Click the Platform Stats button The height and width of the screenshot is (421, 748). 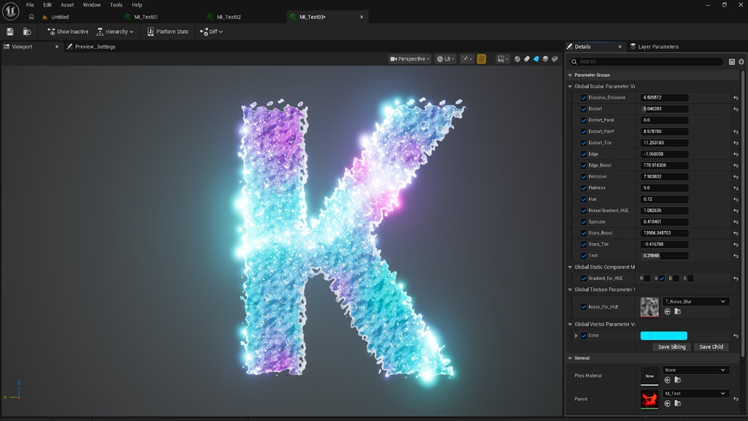(x=168, y=32)
